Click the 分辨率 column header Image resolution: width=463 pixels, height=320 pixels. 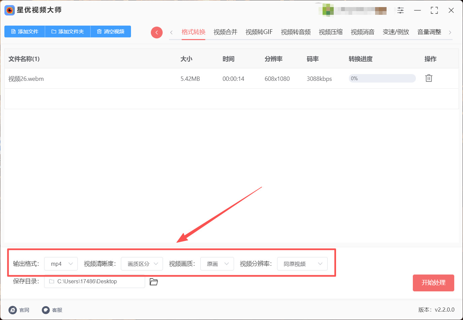point(273,59)
